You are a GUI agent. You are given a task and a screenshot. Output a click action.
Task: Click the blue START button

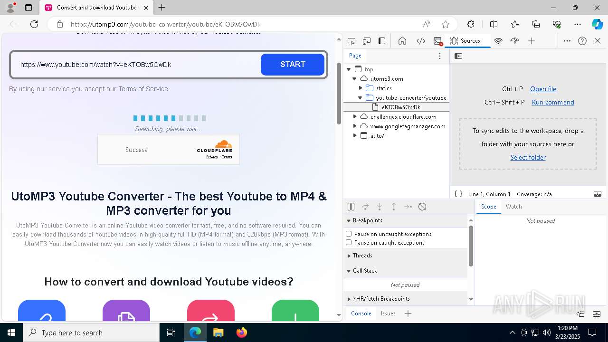tap(293, 65)
